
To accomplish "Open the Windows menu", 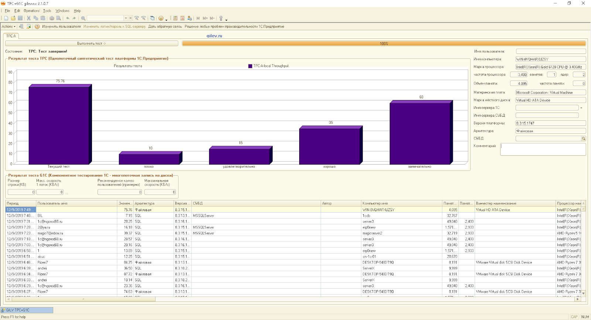I will click(62, 11).
